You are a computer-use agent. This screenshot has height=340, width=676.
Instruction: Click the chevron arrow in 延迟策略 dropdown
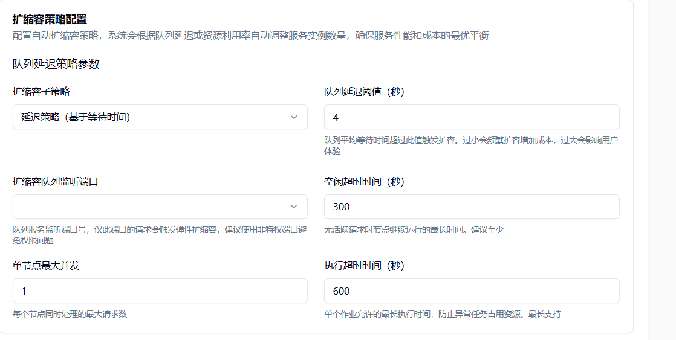[x=294, y=117]
